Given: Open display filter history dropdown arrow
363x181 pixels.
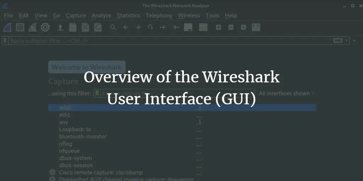Looking at the screenshot, I should [347, 41].
